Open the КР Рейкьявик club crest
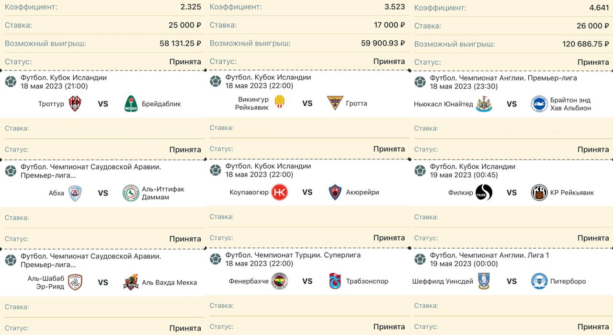The image size is (613, 335). click(539, 193)
